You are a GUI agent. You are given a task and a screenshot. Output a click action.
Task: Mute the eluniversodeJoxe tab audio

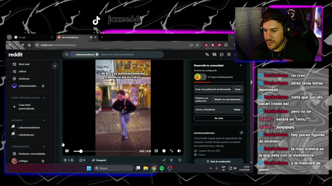(x=91, y=37)
